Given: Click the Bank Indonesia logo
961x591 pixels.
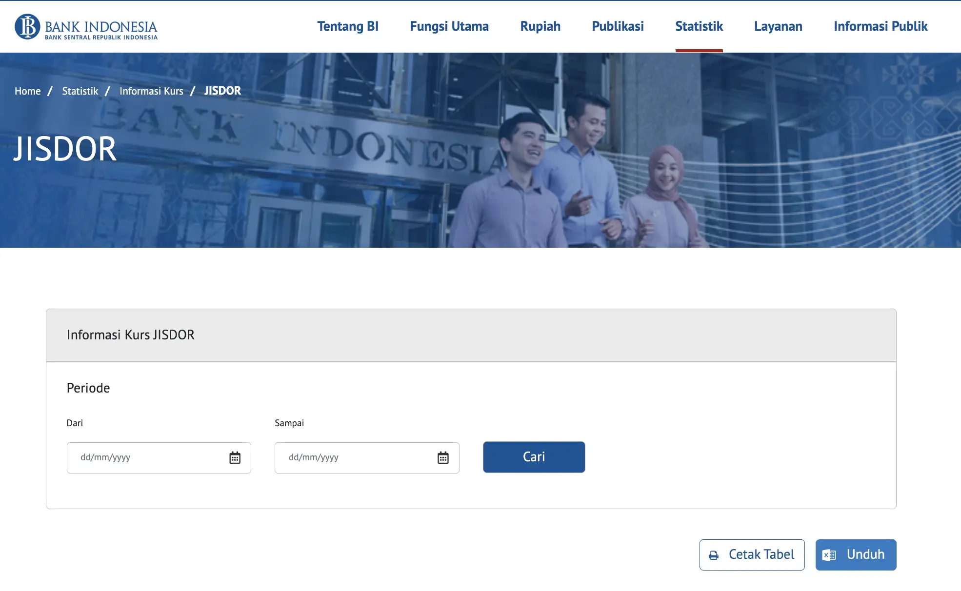Looking at the screenshot, I should coord(86,27).
